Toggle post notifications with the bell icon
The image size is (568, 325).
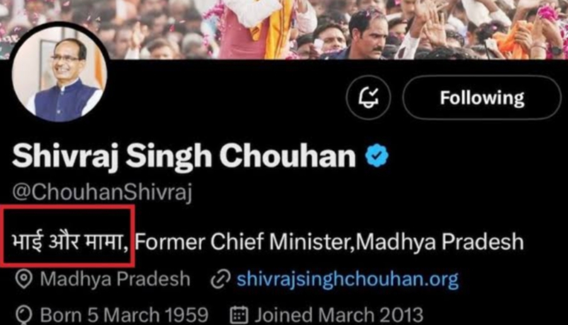(368, 98)
